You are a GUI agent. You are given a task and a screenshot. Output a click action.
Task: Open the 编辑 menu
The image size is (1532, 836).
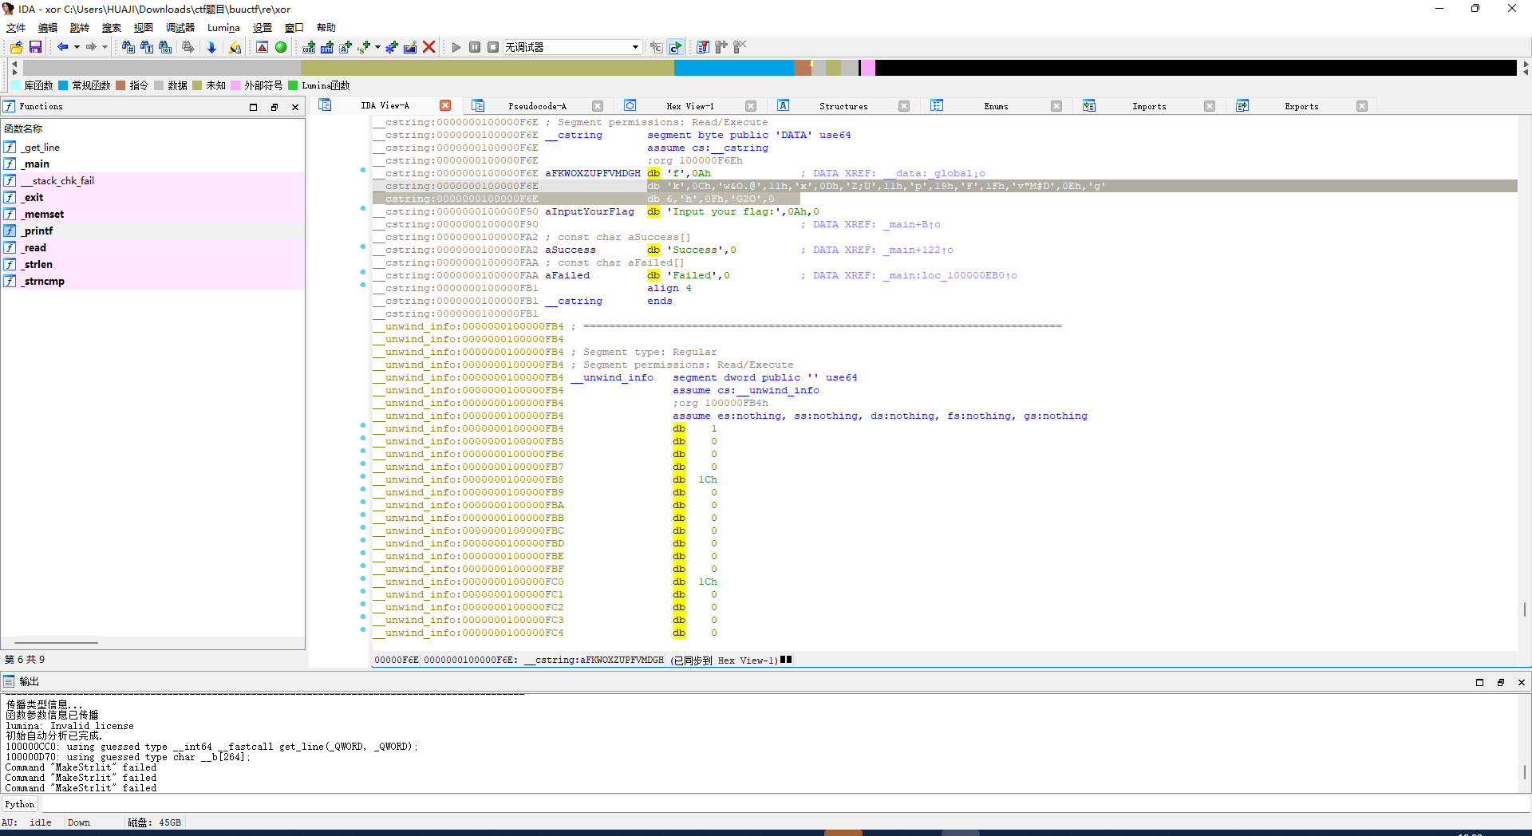tap(48, 28)
